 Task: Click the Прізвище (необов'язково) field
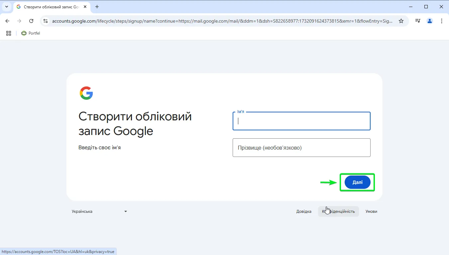click(301, 148)
